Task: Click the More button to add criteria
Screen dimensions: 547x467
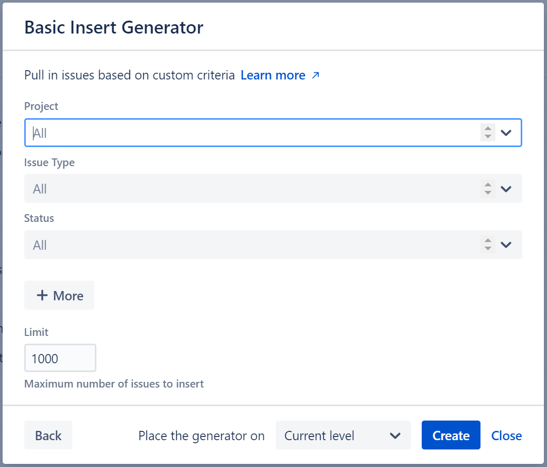Action: click(x=59, y=295)
